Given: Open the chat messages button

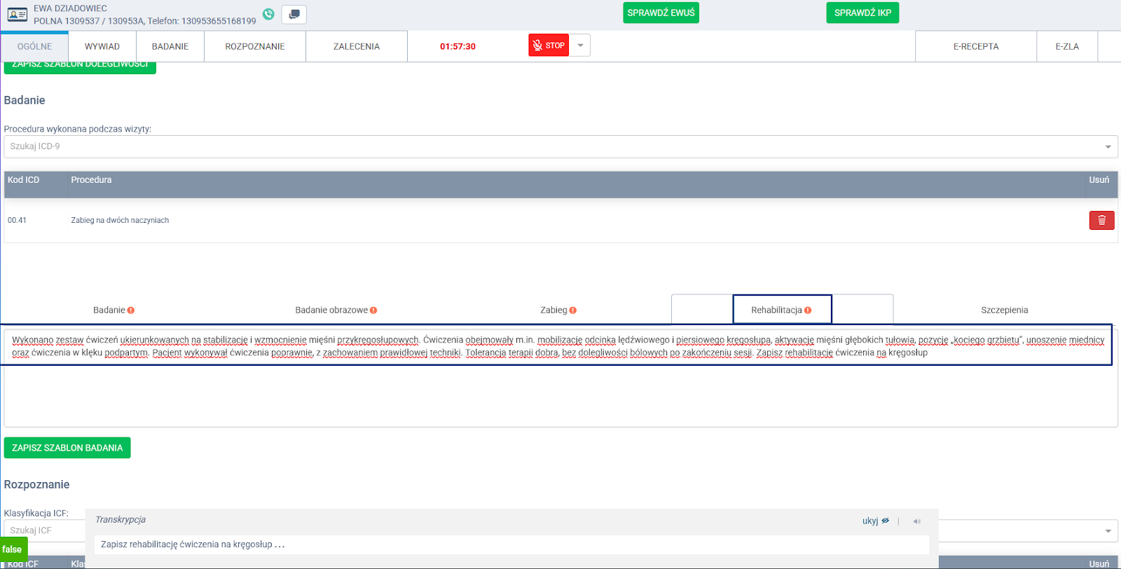Looking at the screenshot, I should click(294, 15).
